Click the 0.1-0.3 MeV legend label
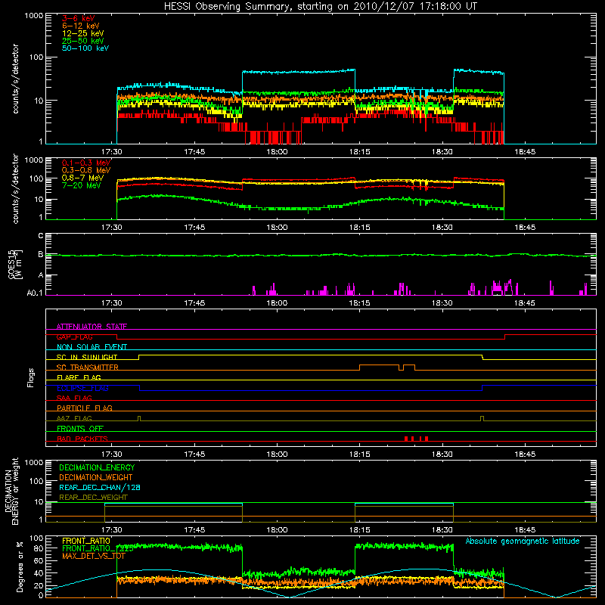 86,163
